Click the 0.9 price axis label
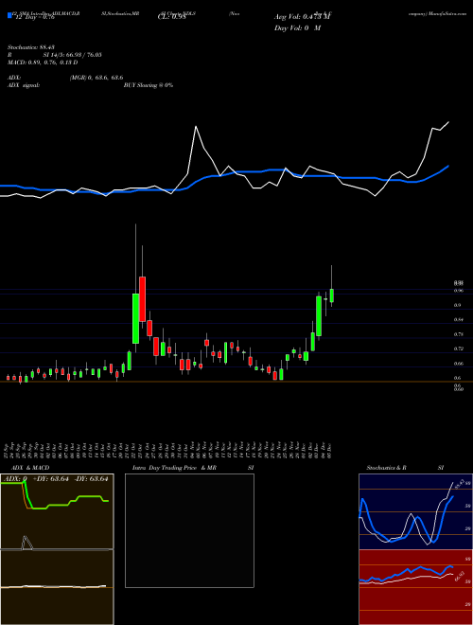Screen dimensions: 473x625 [458, 305]
